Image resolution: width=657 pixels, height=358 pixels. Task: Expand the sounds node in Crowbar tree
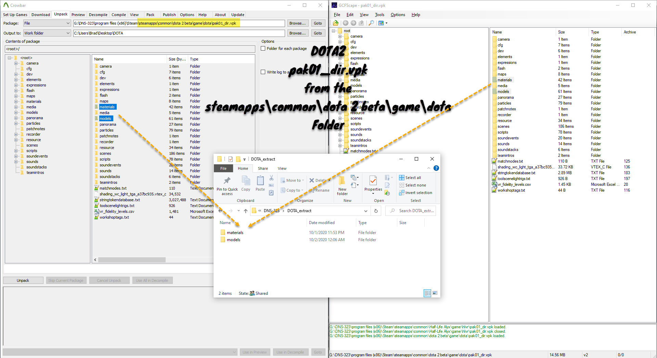[x=16, y=162]
